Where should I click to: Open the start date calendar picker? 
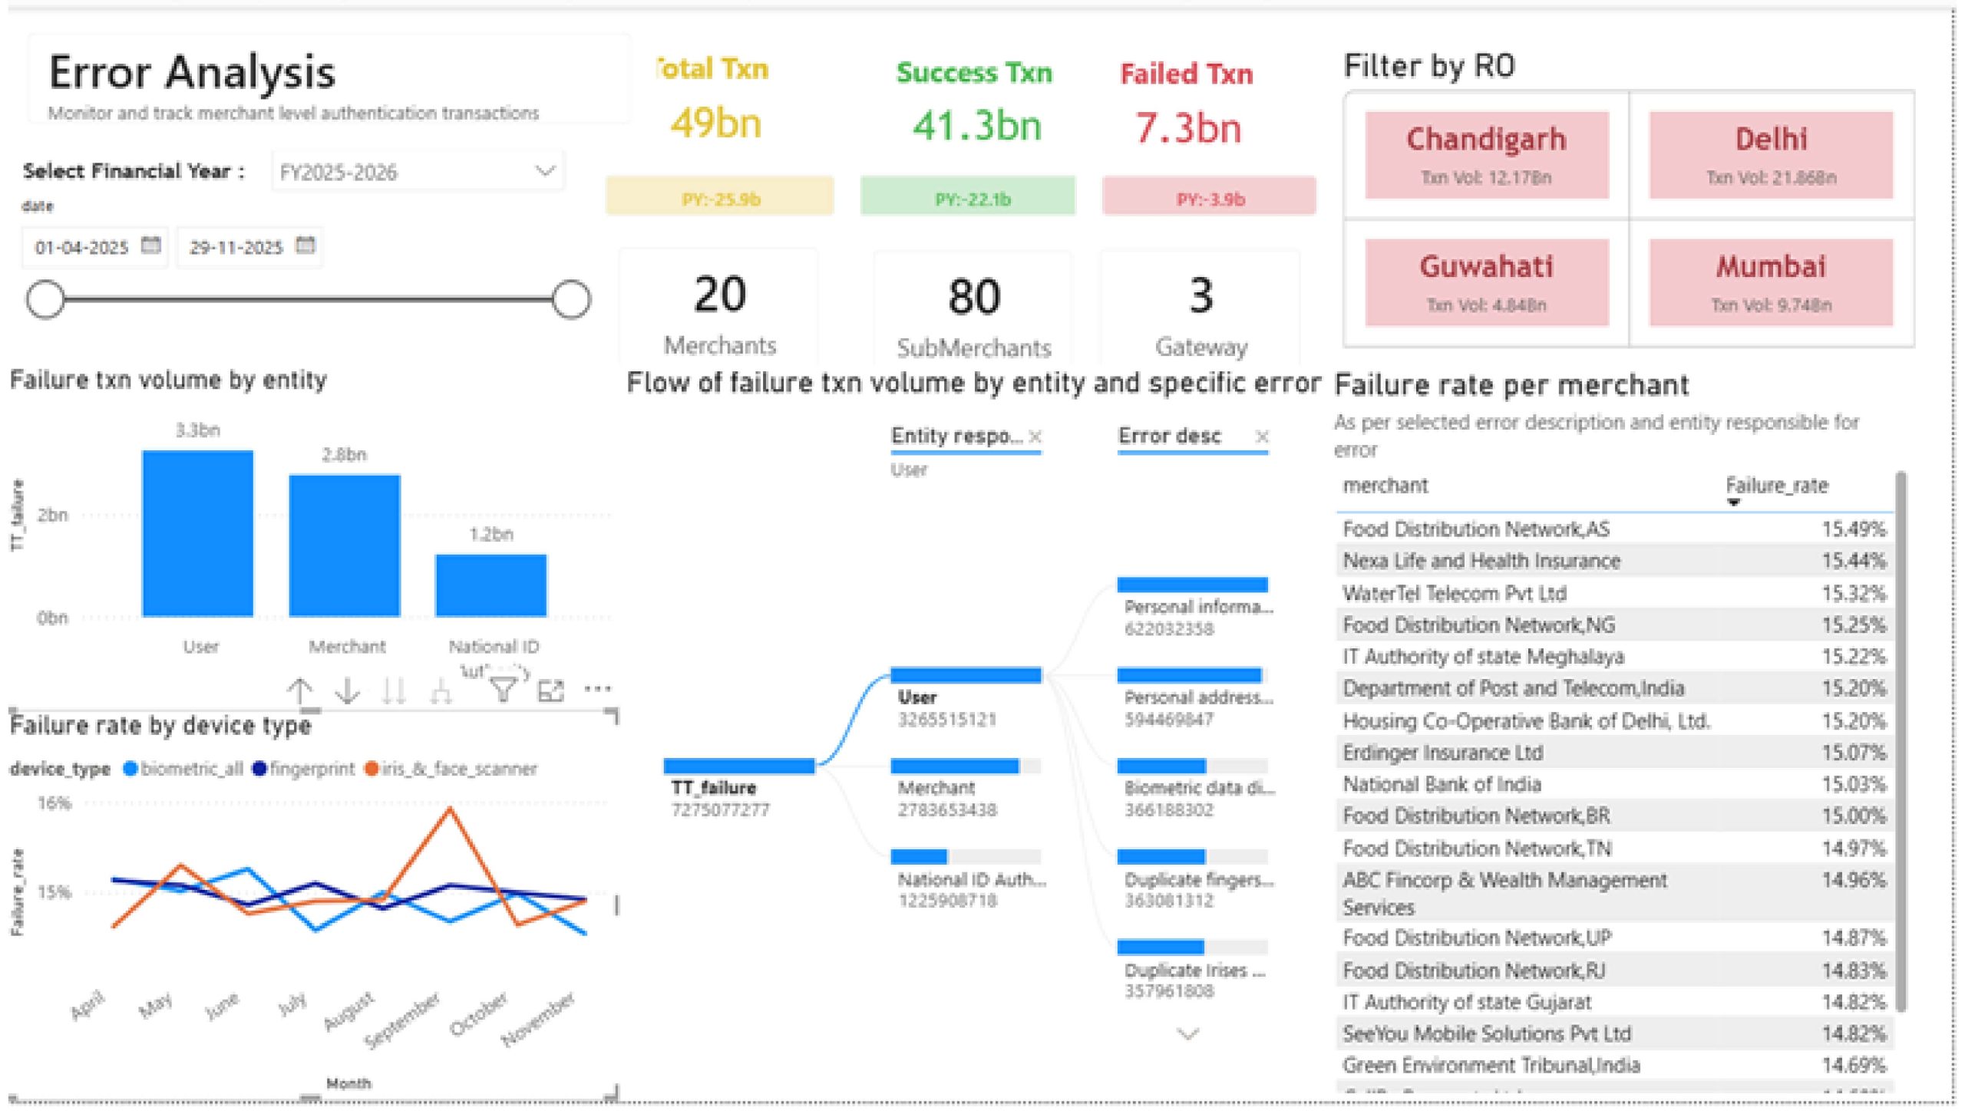tap(151, 246)
